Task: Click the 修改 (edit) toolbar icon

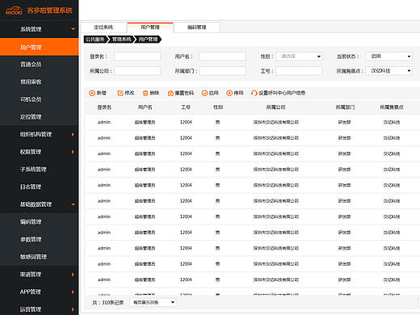Action: pos(120,93)
